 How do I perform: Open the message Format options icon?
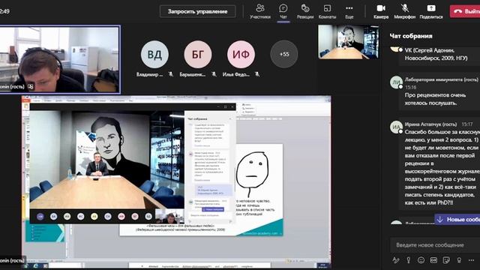tap(396, 260)
